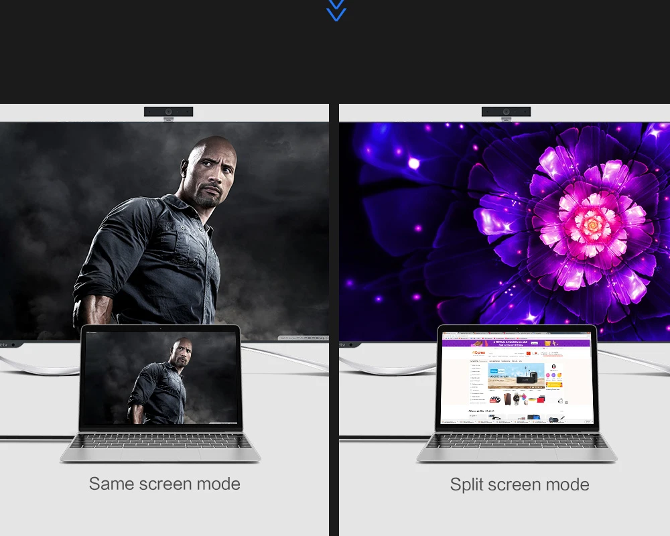Image resolution: width=670 pixels, height=536 pixels.
Task: Open the speaker promotion carousel banner
Action: click(516, 376)
